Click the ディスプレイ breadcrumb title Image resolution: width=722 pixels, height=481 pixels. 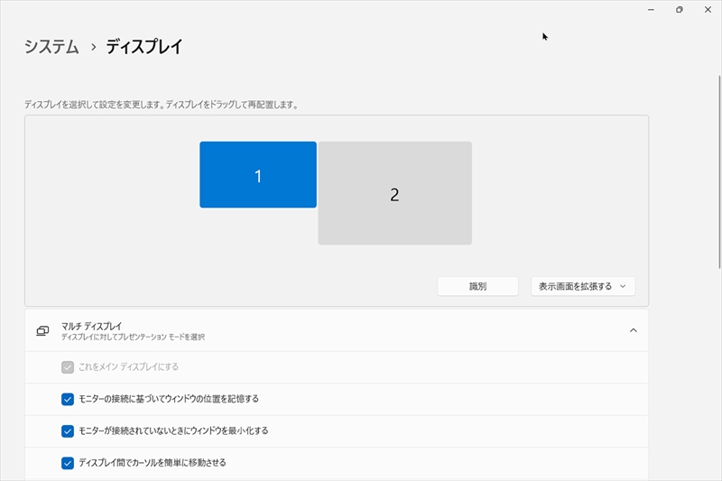tap(144, 47)
